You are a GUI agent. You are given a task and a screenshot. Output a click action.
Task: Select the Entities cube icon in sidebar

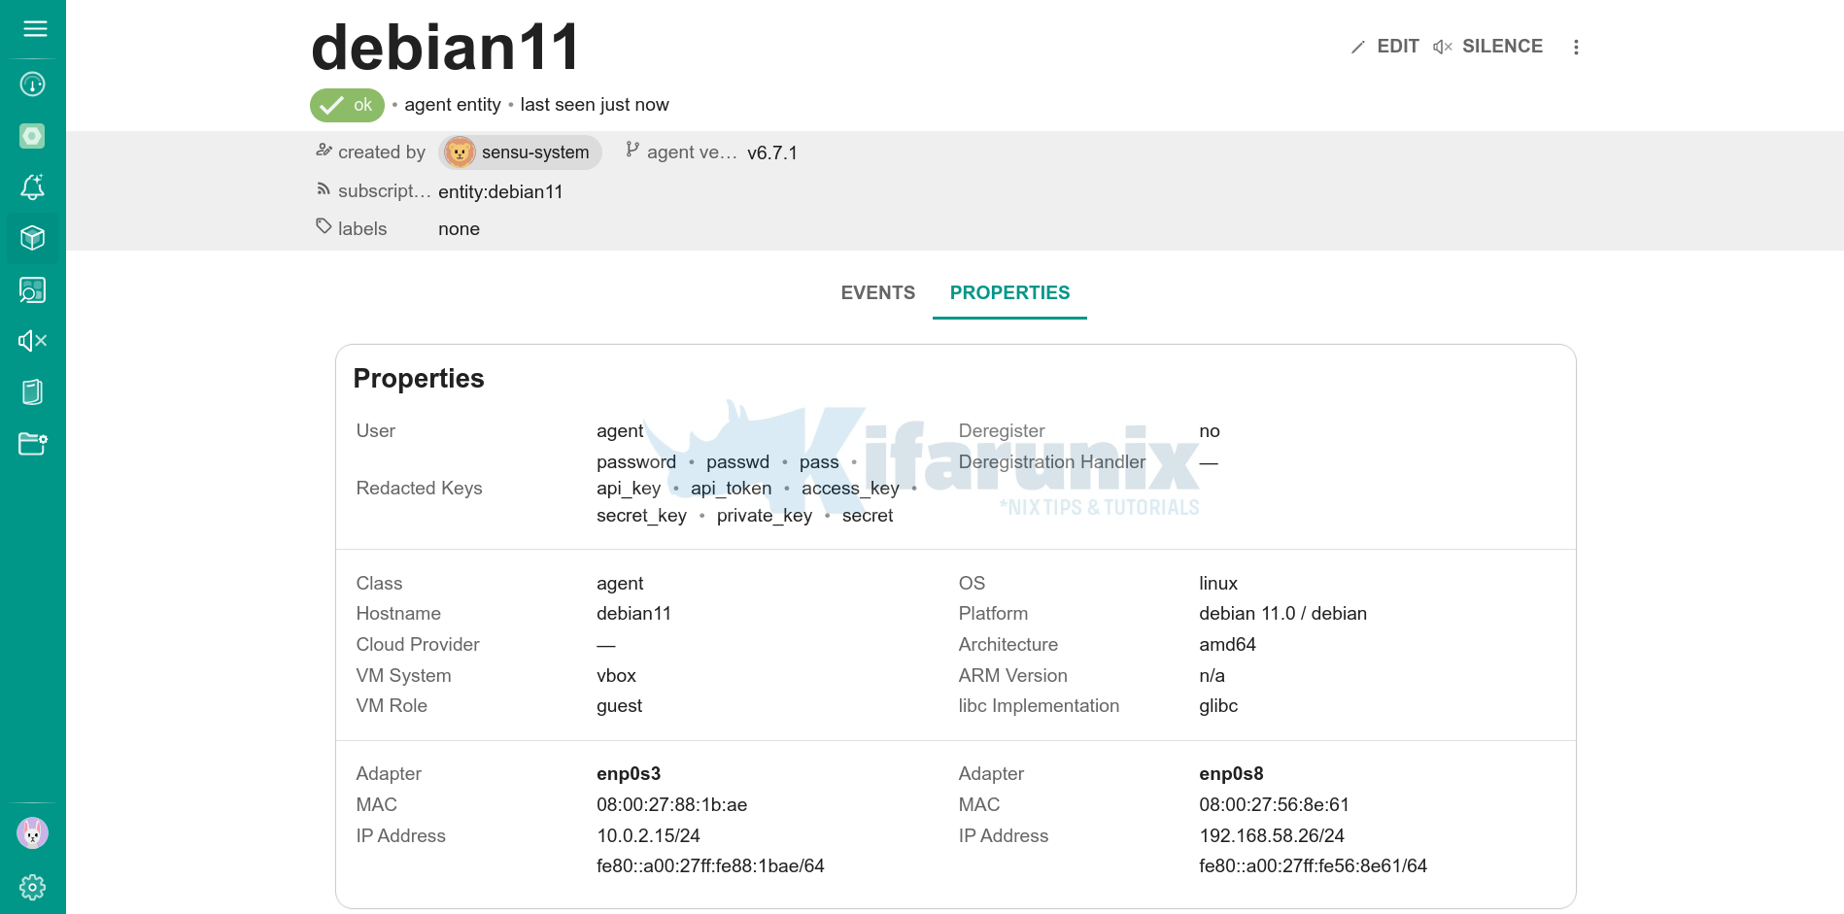[x=33, y=238]
